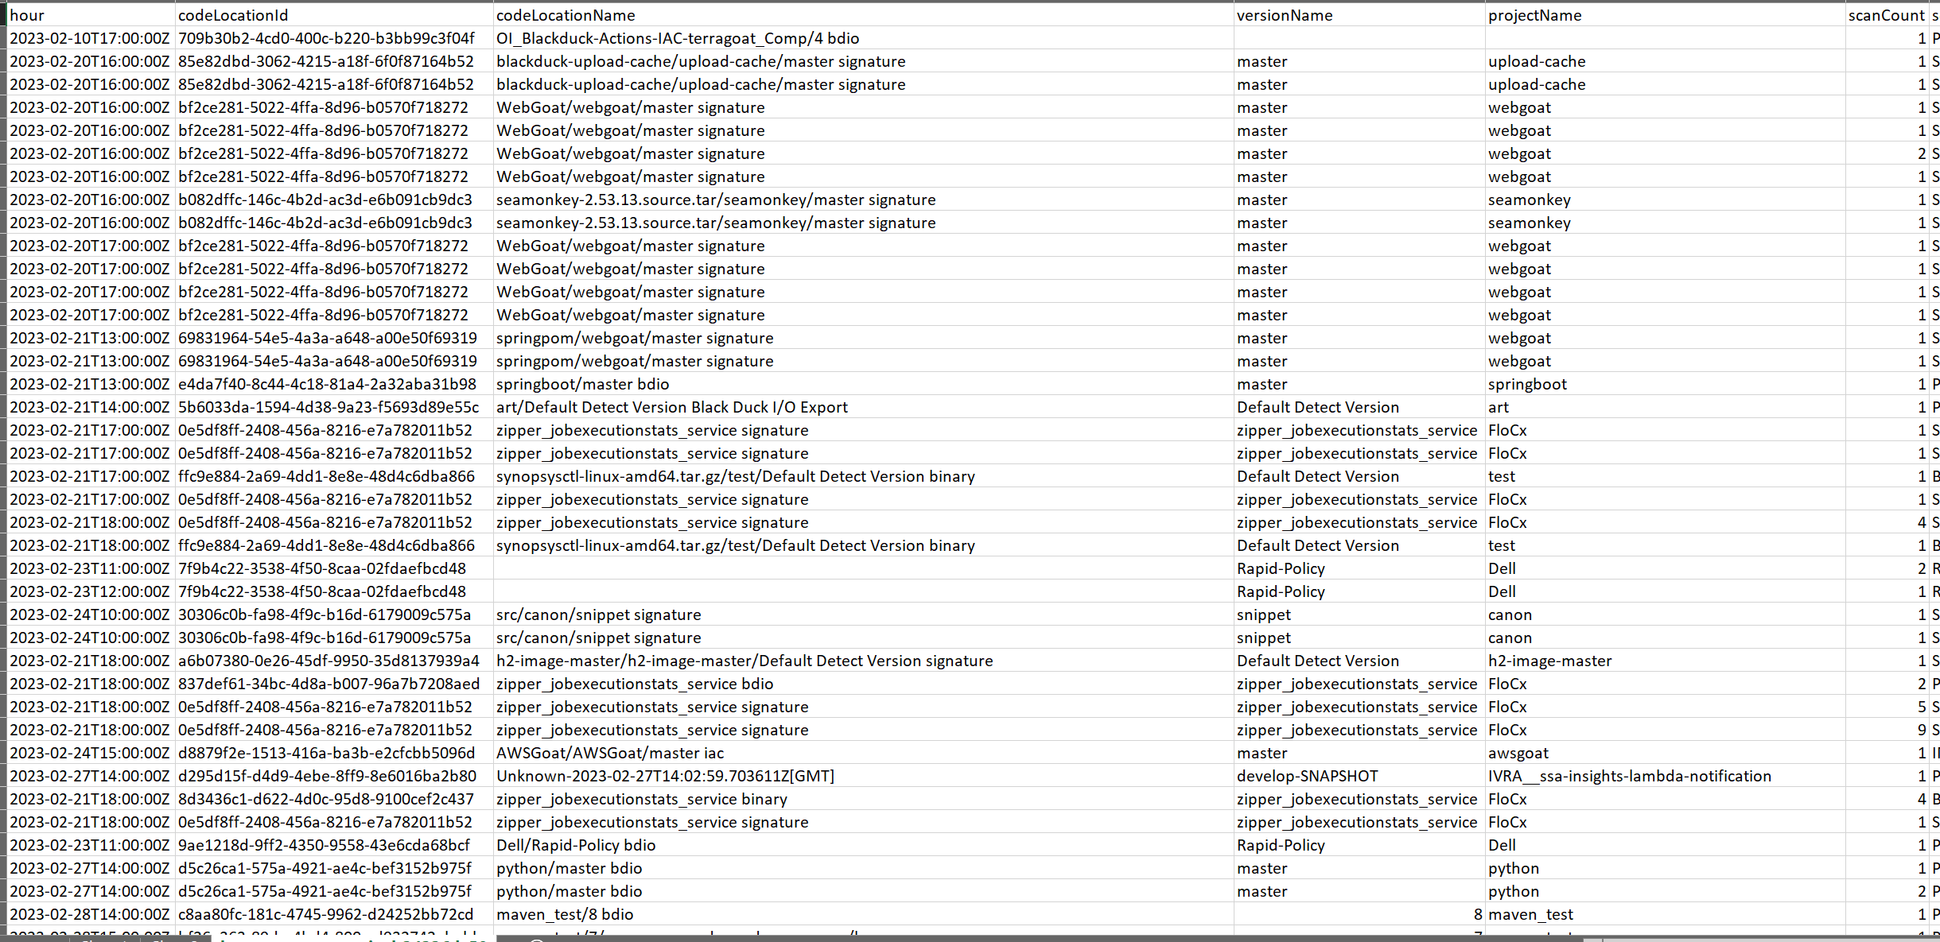Click the scanCount header cell
Screen dimensions: 1940x942
(1886, 15)
